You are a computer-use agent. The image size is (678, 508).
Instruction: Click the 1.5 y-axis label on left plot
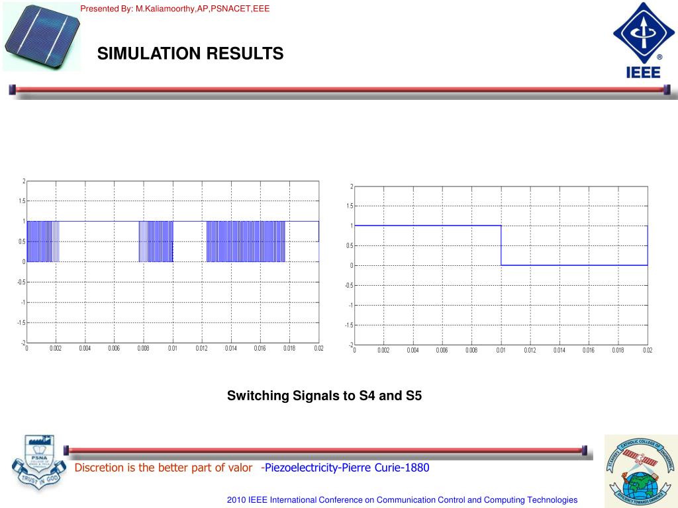click(x=22, y=201)
